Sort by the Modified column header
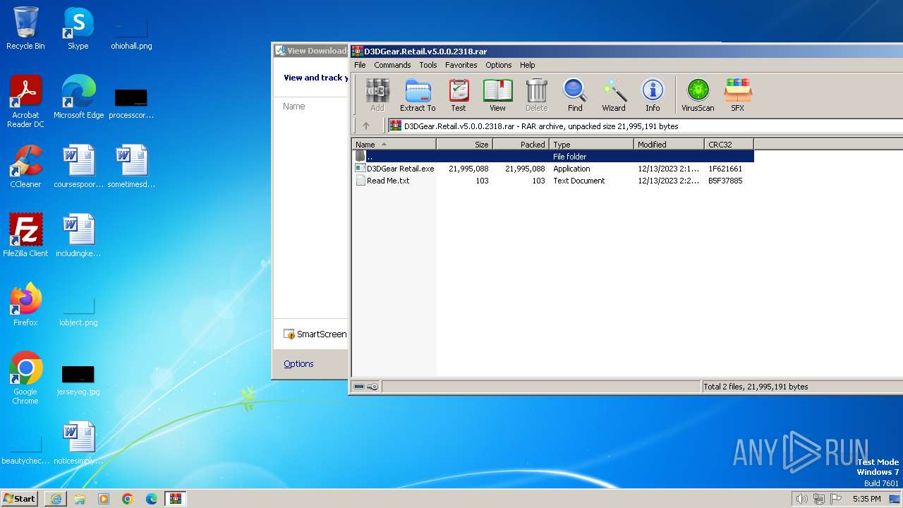Image resolution: width=903 pixels, height=508 pixels. pos(669,145)
